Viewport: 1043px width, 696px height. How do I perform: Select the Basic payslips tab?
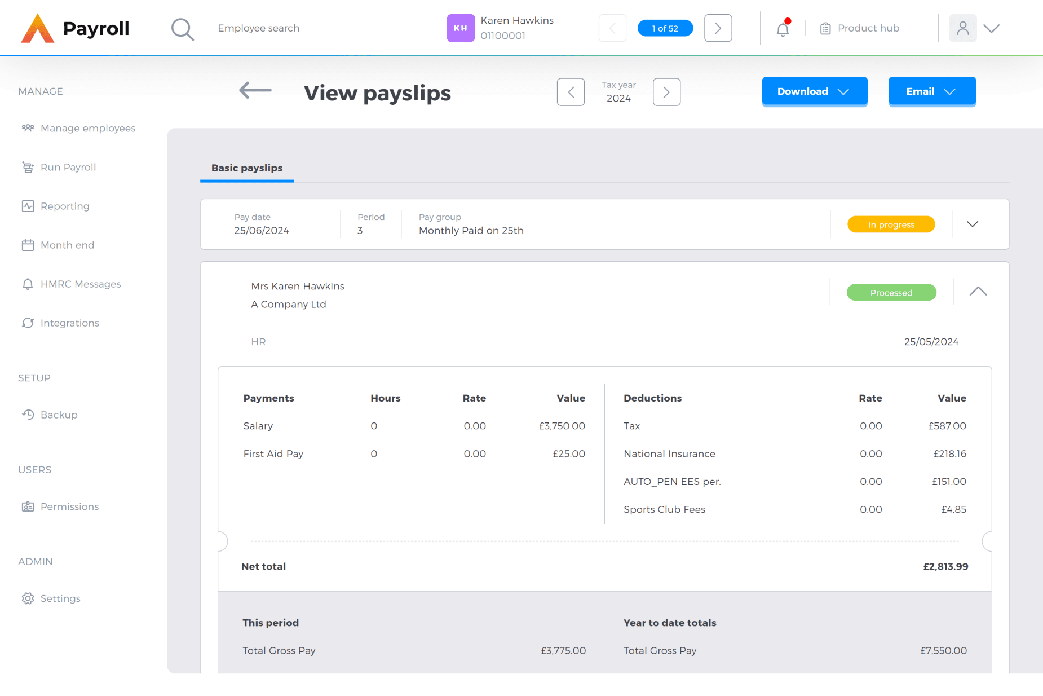(x=247, y=168)
